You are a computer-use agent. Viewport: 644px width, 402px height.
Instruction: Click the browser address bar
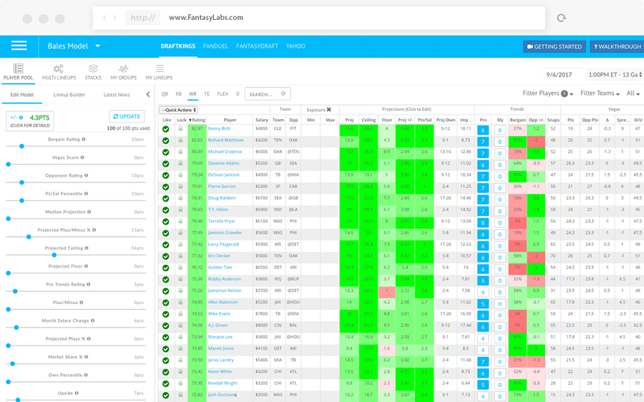tap(318, 18)
